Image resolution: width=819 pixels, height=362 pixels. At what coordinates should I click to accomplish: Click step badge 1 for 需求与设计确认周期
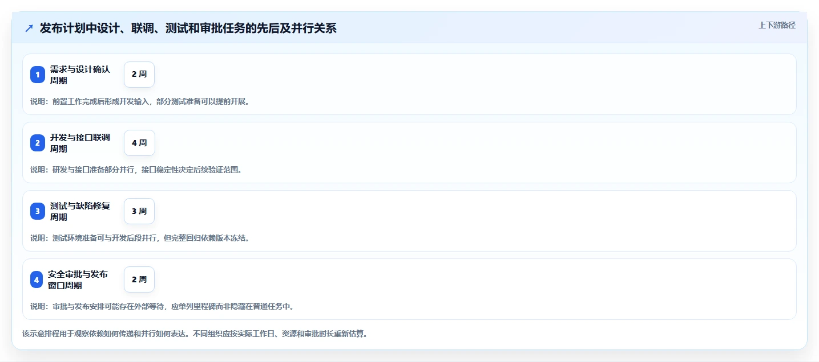(x=38, y=75)
